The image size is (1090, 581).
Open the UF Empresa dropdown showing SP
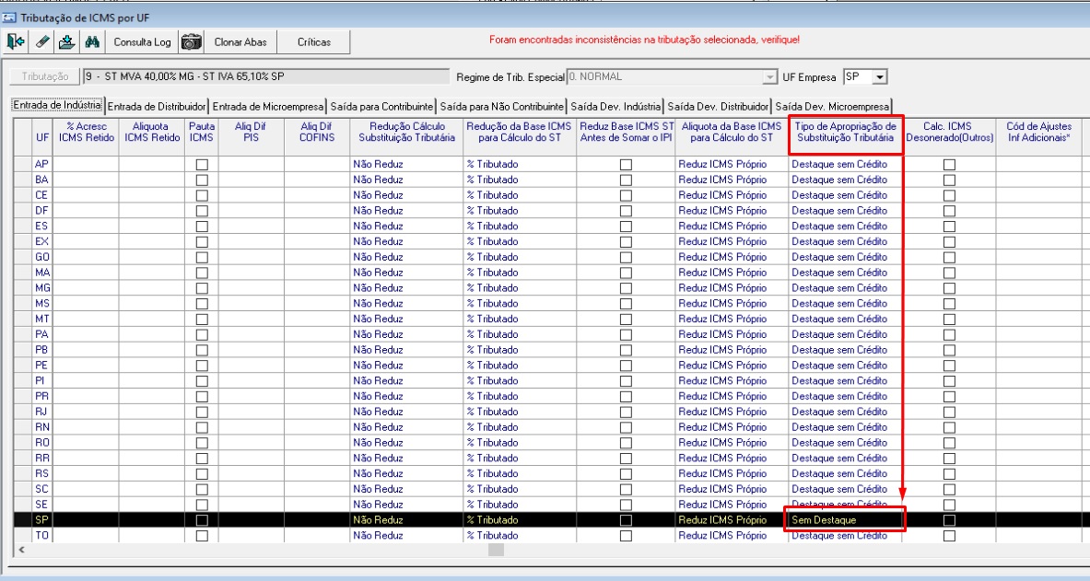[880, 76]
